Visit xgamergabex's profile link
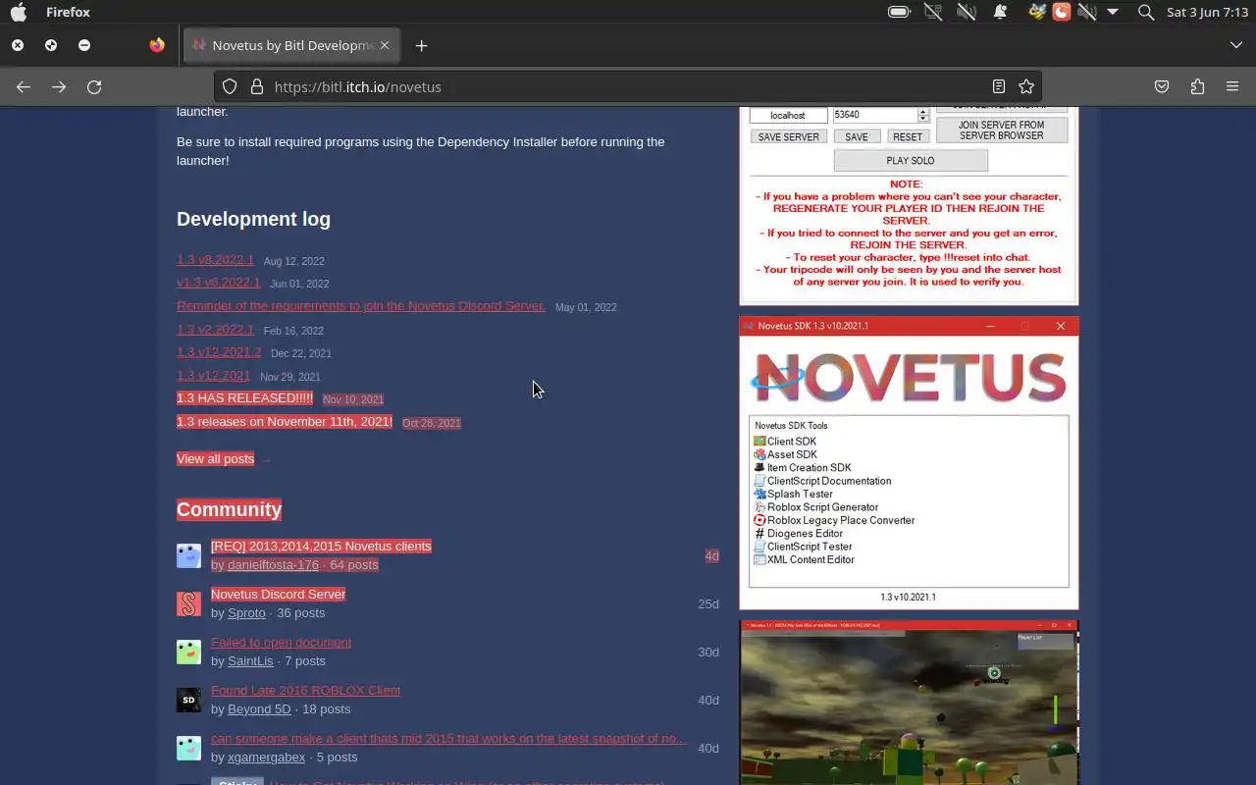The width and height of the screenshot is (1256, 785). [x=266, y=757]
